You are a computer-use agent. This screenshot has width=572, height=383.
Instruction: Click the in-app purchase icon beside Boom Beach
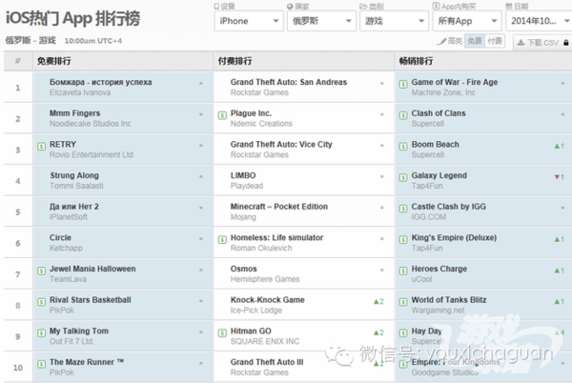click(x=403, y=146)
